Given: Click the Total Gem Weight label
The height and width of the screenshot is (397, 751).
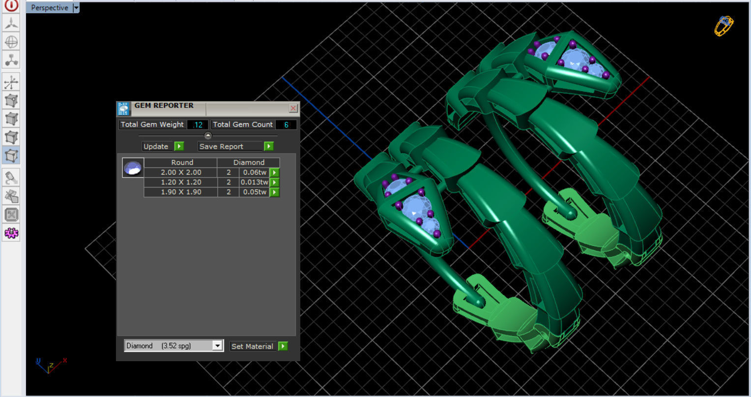Looking at the screenshot, I should [x=152, y=125].
